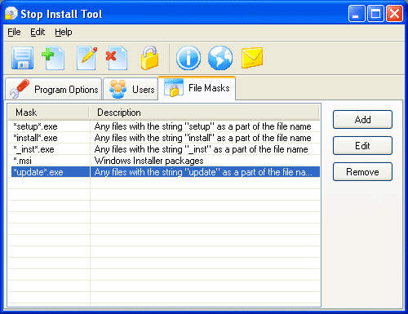The width and height of the screenshot is (408, 314).
Task: Open the blue Info icon
Action: point(188,58)
